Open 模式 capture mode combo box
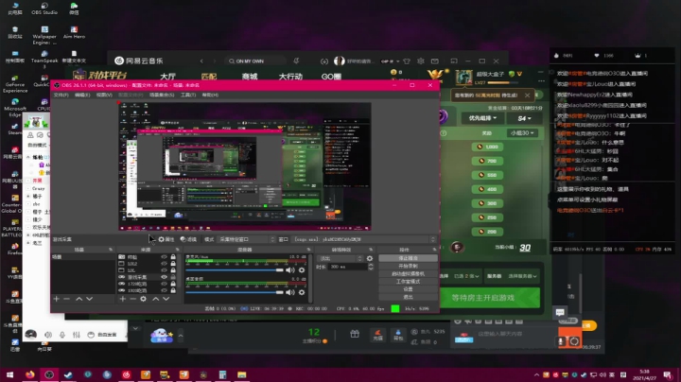This screenshot has width=681, height=382. click(246, 239)
